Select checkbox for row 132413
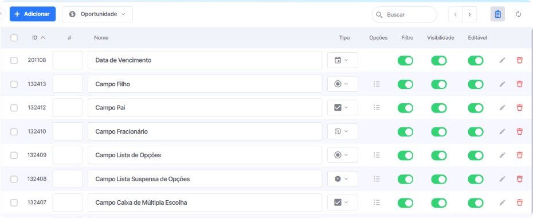Screen dimensions: 533x218 (x=14, y=84)
